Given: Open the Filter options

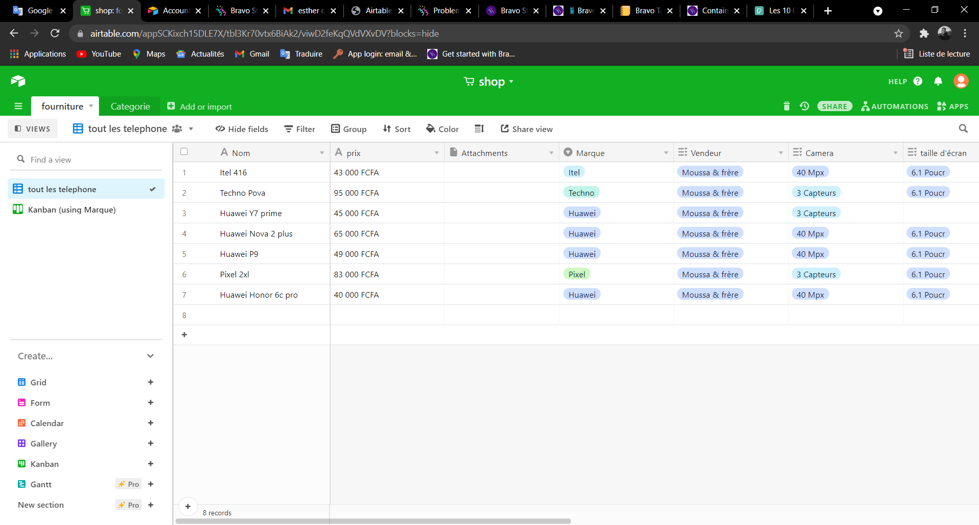Looking at the screenshot, I should point(300,129).
